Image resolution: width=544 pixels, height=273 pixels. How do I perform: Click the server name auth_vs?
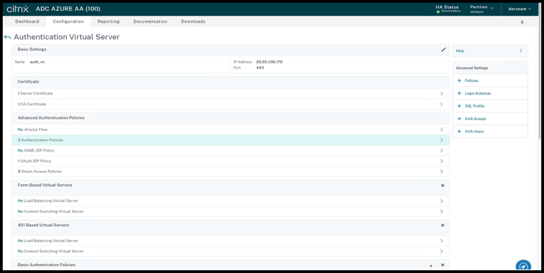pyautogui.click(x=37, y=62)
